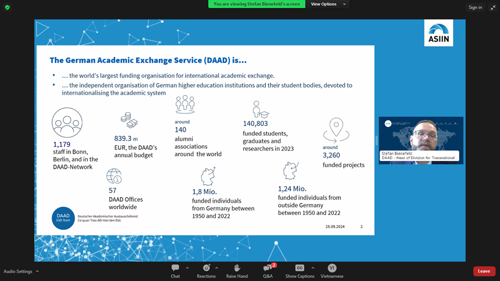Click the Leave meeting button

coord(484,271)
